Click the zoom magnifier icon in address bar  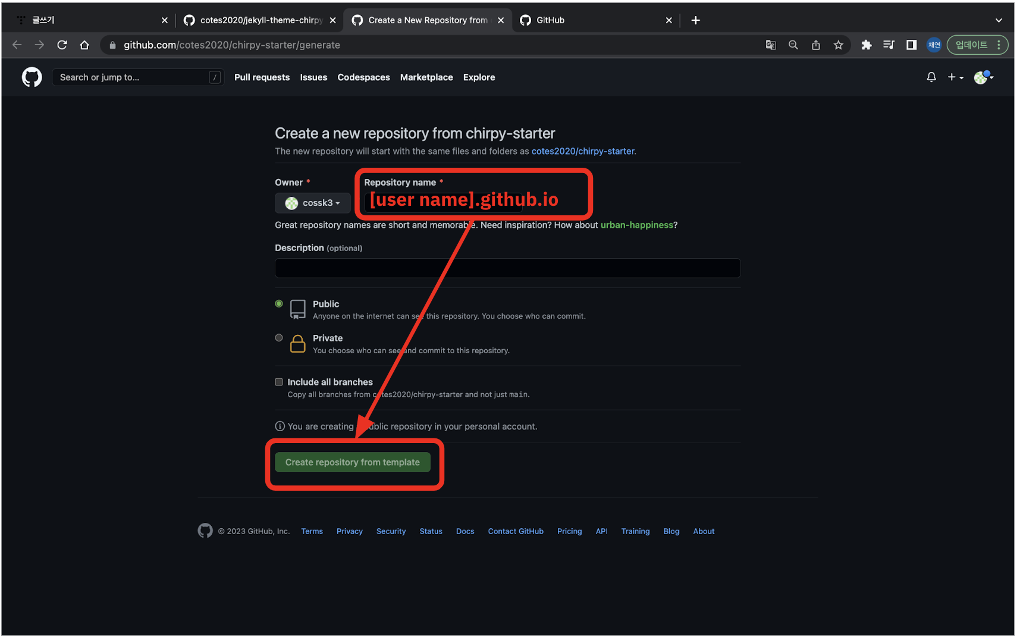click(x=793, y=45)
